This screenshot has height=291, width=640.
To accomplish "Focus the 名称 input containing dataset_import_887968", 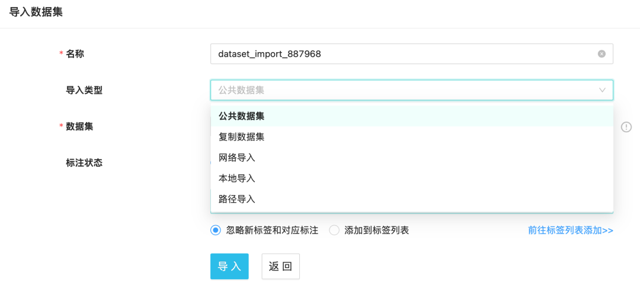I will click(x=403, y=54).
